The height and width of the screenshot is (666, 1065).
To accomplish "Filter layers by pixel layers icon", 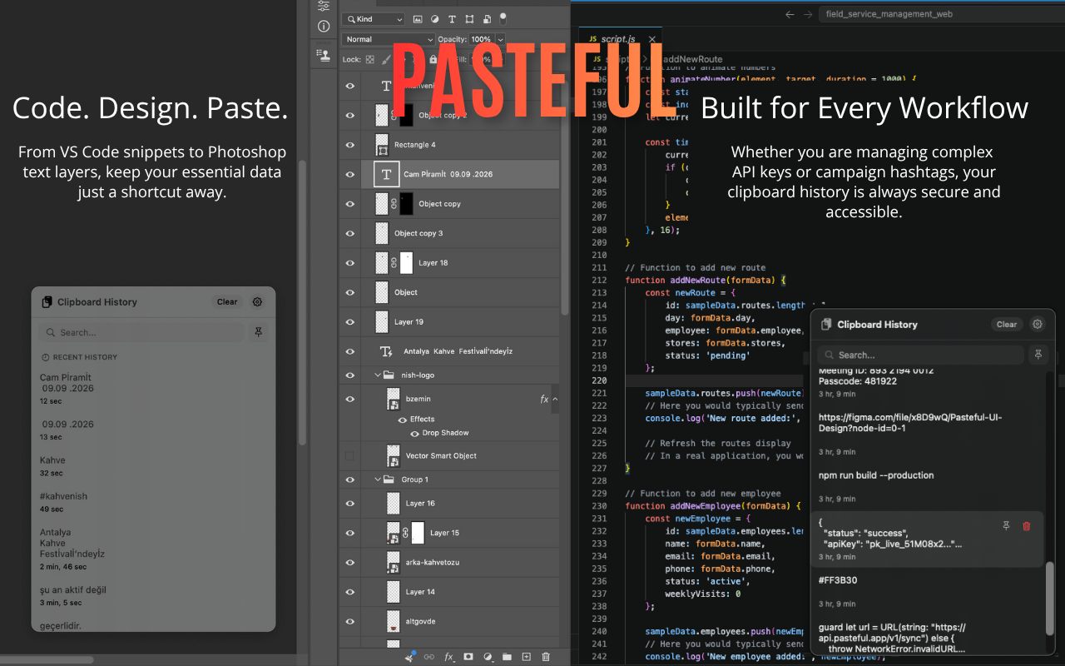I will [x=418, y=19].
